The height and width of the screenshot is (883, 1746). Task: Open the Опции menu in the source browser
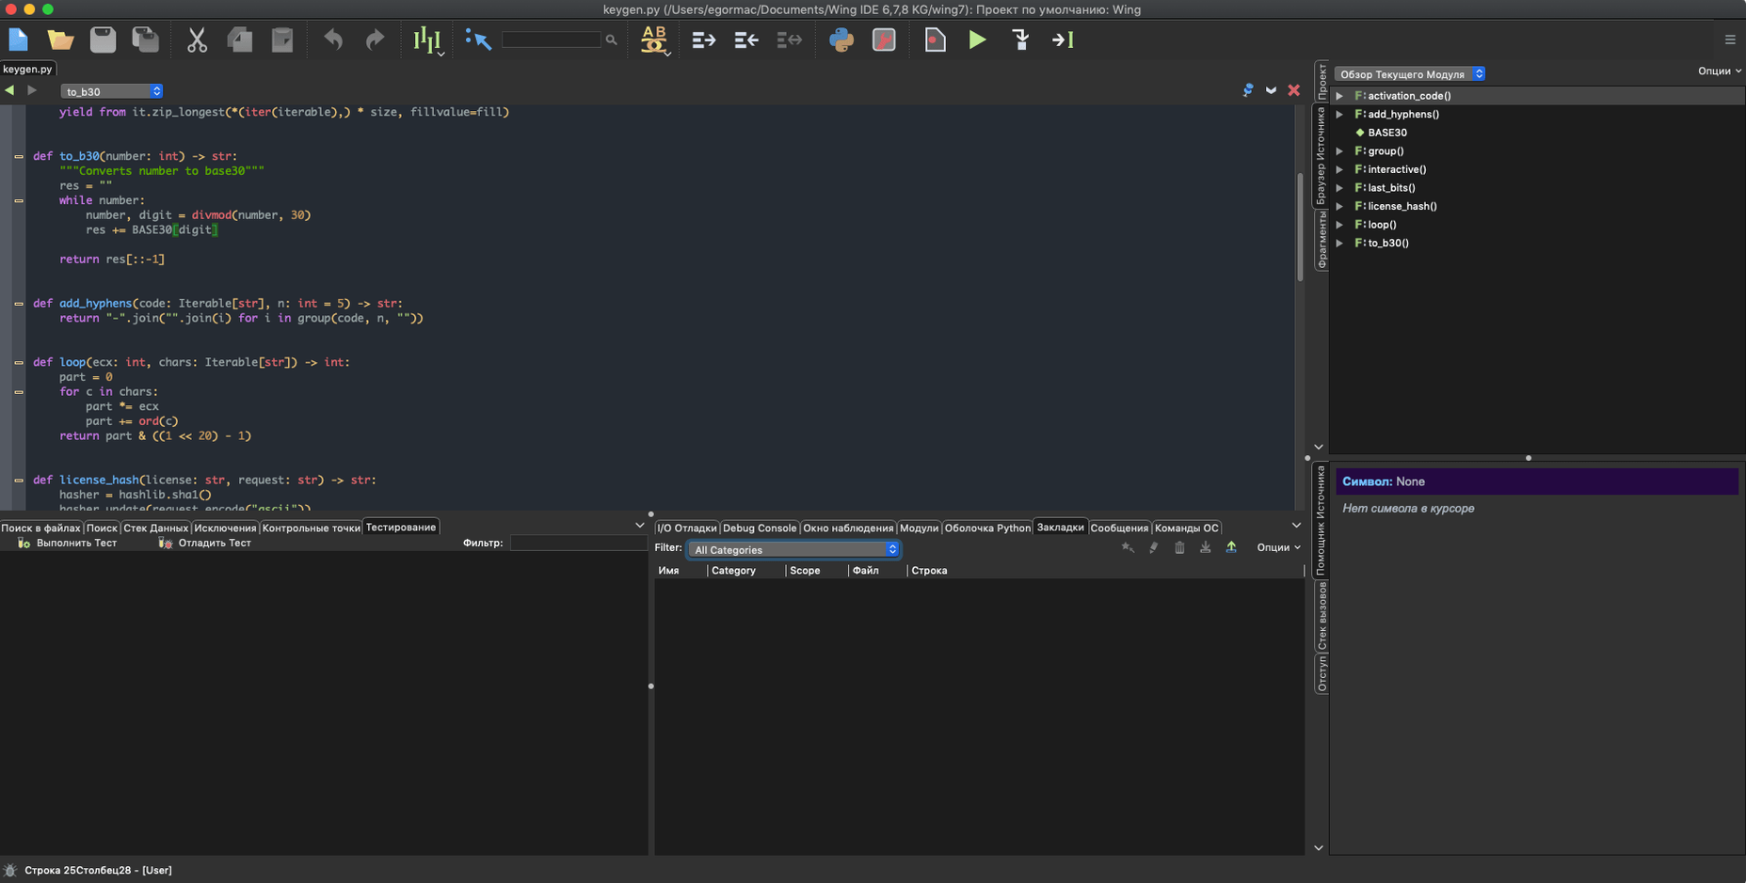coord(1719,71)
